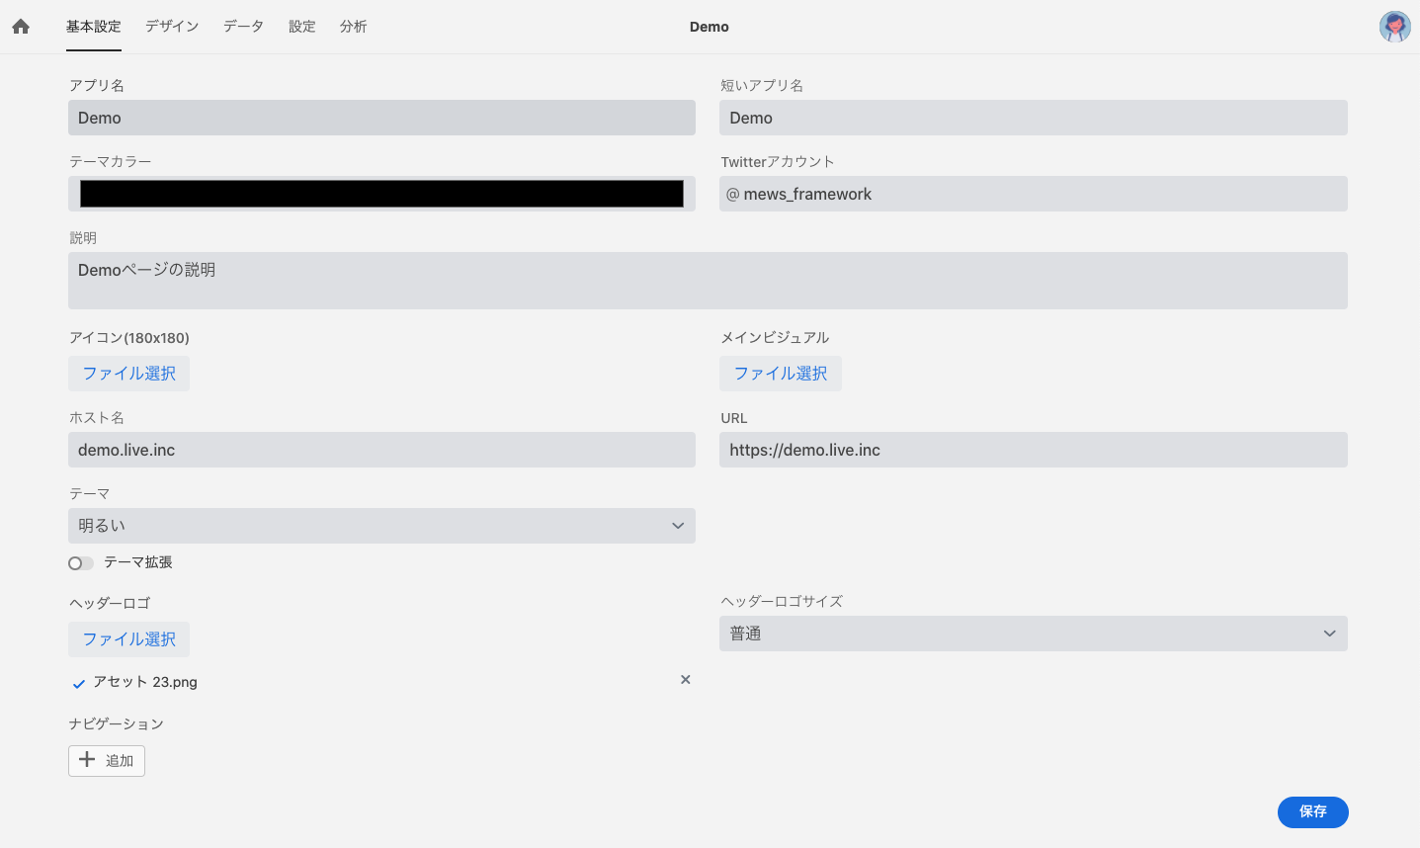This screenshot has height=848, width=1420.
Task: Click the Demo page title in header
Action: [710, 27]
